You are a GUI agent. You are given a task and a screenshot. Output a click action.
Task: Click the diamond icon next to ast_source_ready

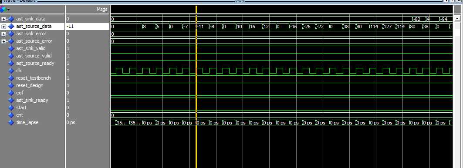[x=11, y=63]
